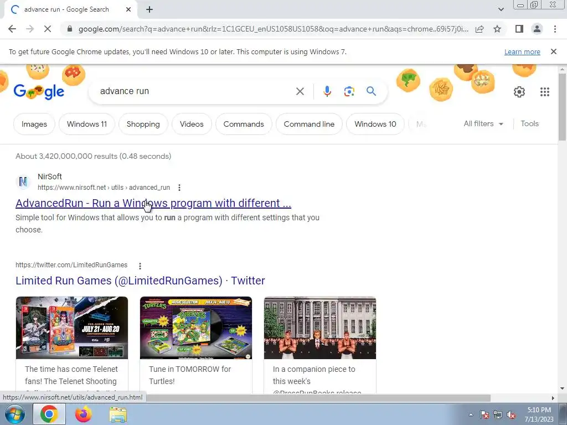Viewport: 567px width, 425px height.
Task: Open the AdvancedRun NirSoft result link
Action: coord(153,203)
